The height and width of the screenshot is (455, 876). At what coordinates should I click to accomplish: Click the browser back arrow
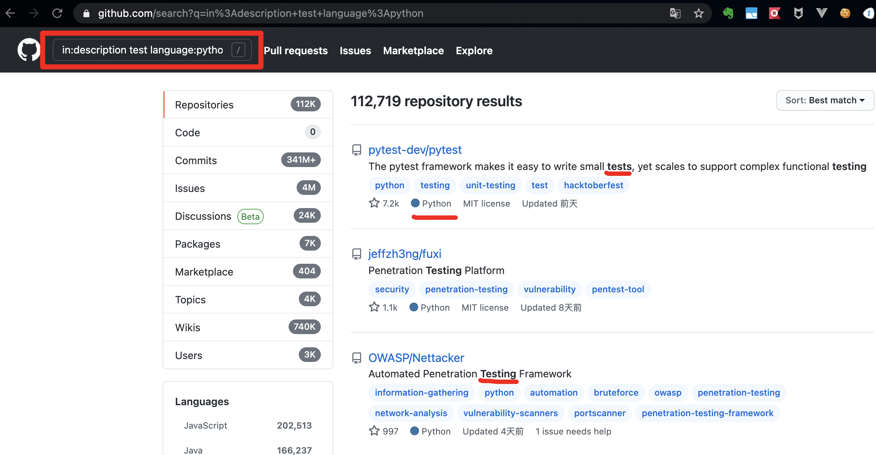pyautogui.click(x=11, y=14)
